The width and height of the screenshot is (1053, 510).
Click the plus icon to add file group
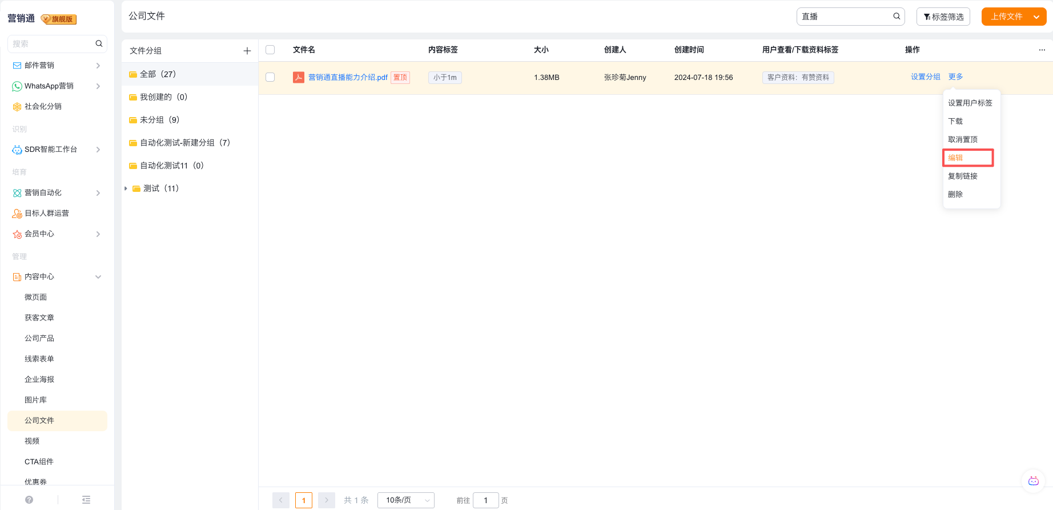tap(247, 51)
